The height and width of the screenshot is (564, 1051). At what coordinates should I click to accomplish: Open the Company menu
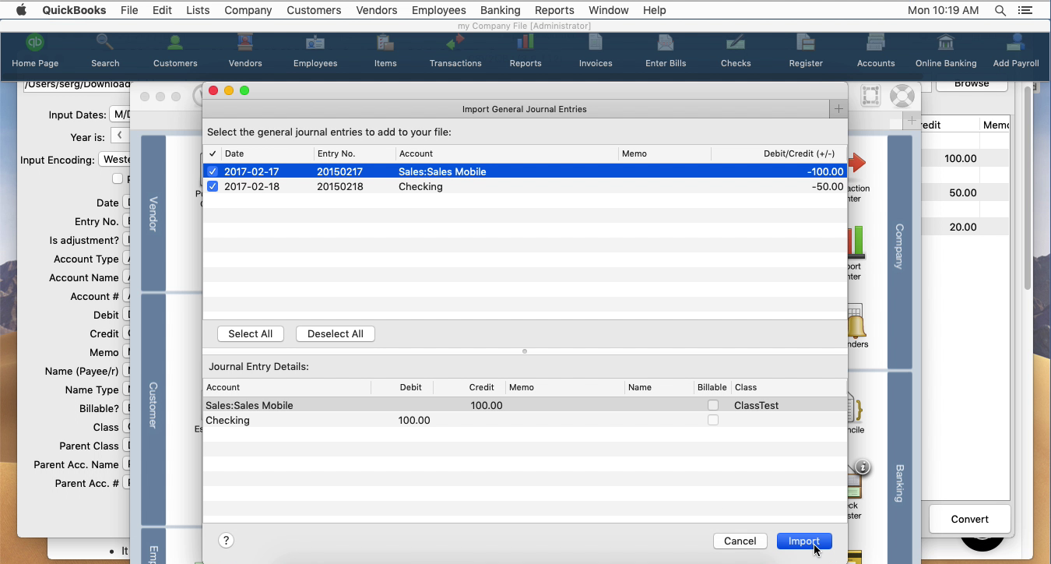point(248,10)
